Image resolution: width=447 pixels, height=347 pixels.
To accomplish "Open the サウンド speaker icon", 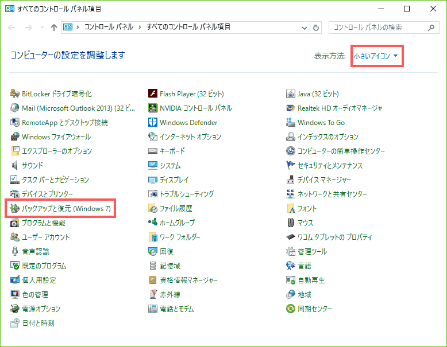I will tap(15, 165).
